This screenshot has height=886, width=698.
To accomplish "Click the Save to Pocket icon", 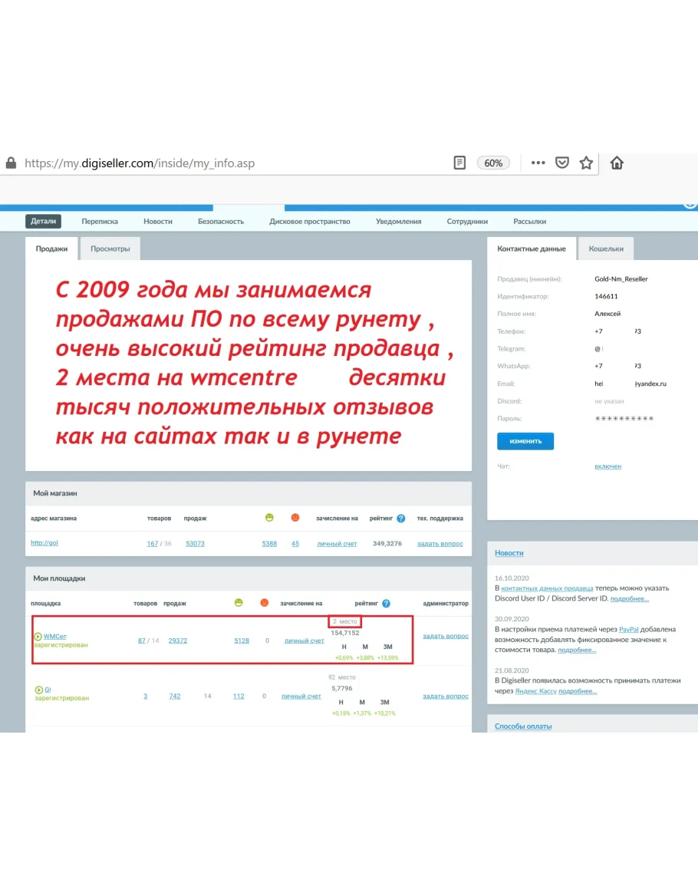I will tap(561, 163).
